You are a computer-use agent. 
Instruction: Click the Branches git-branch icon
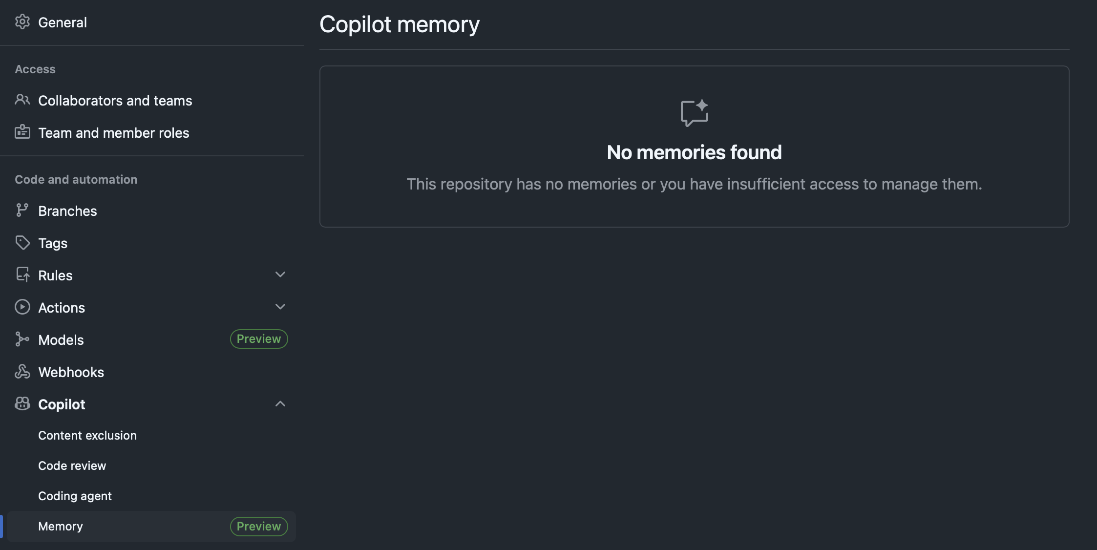22,210
